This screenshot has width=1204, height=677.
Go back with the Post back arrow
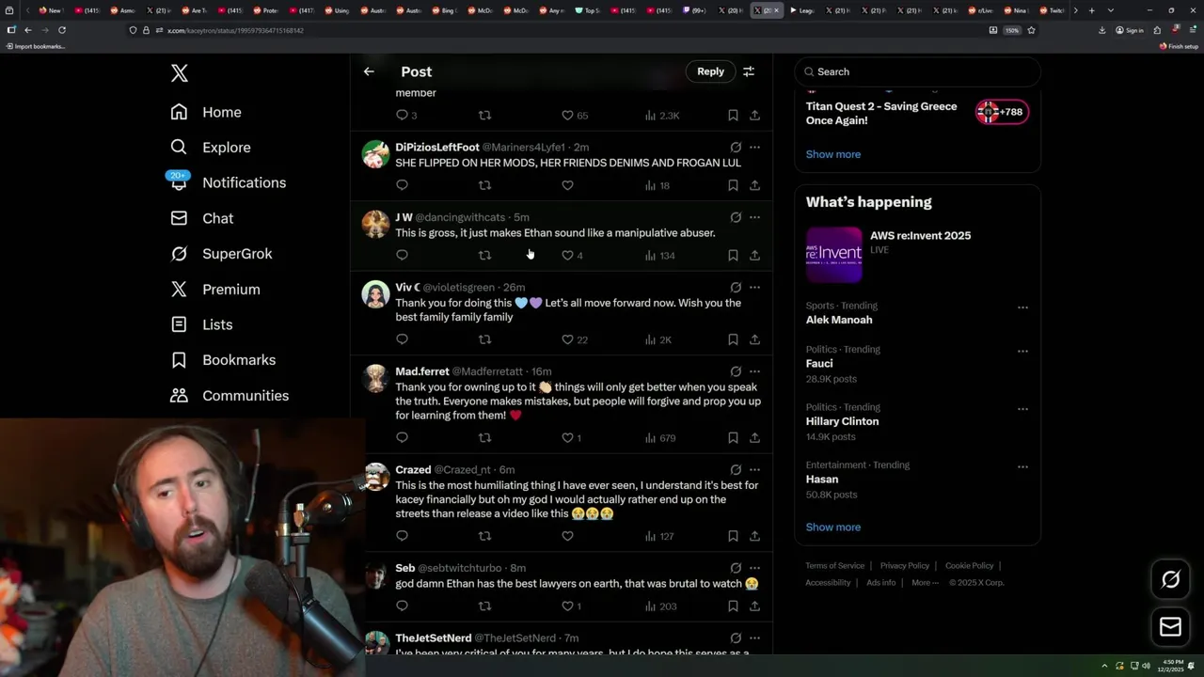pos(369,71)
